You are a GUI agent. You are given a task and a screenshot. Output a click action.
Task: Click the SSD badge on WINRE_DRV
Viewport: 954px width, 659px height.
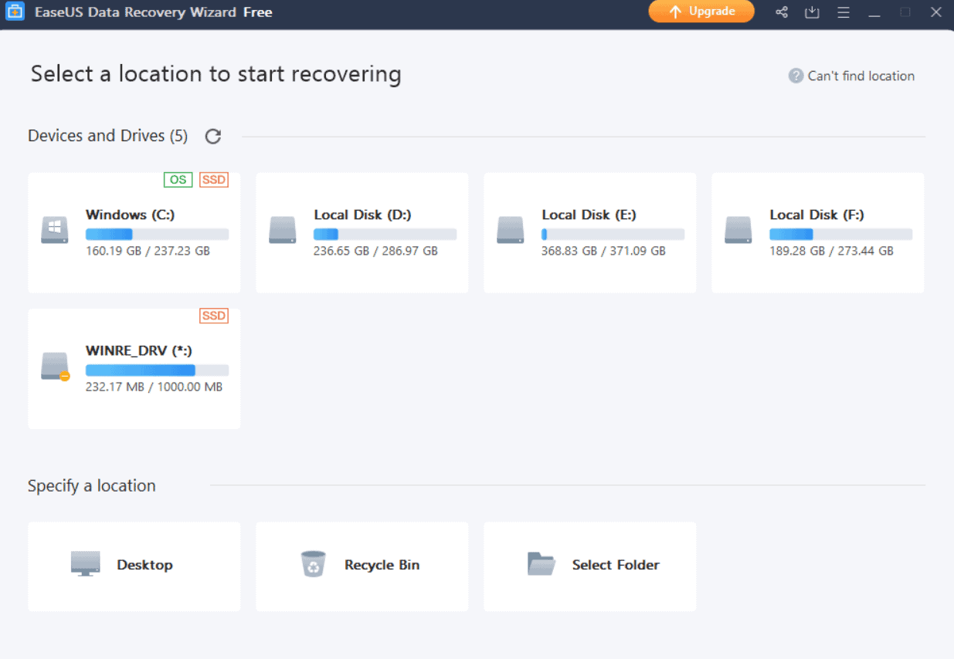click(214, 316)
